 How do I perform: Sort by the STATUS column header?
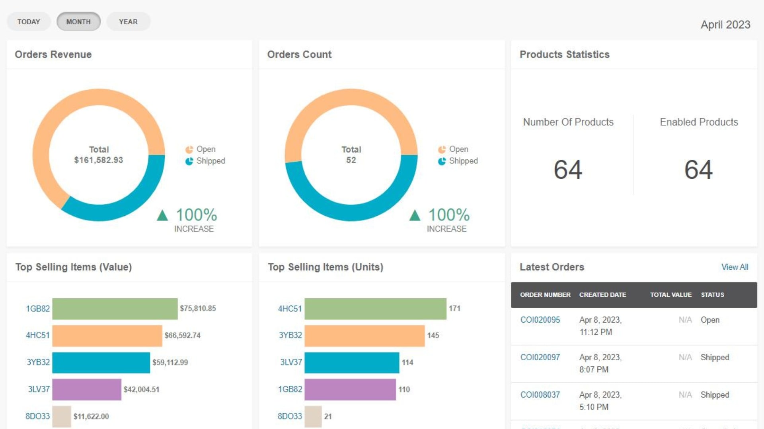(x=712, y=295)
